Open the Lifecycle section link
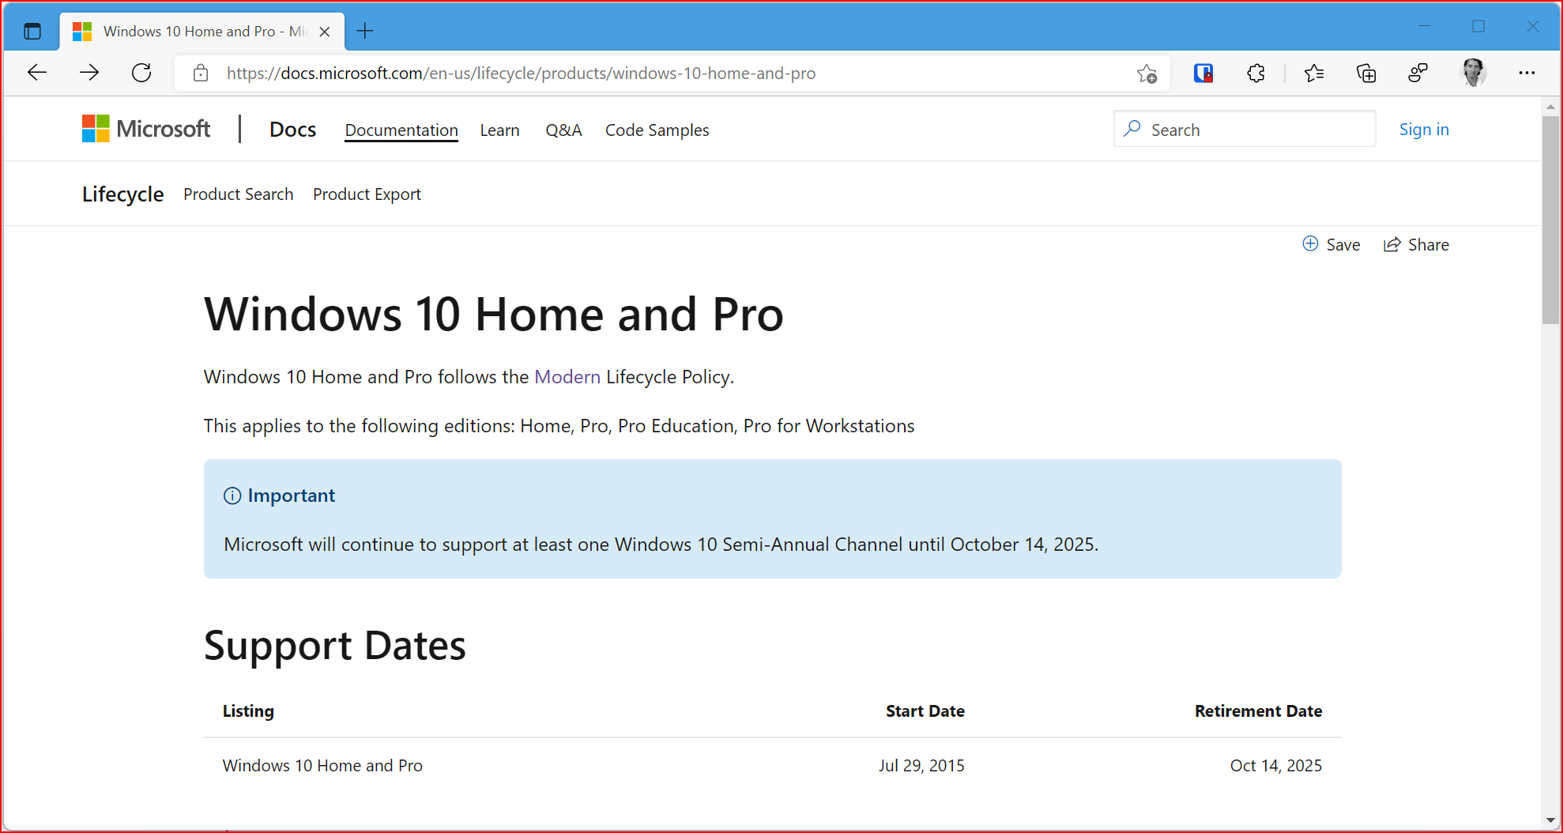Image resolution: width=1563 pixels, height=833 pixels. [x=122, y=194]
